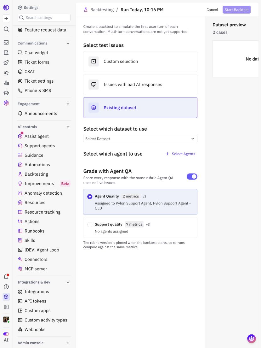Click the Start Backtest button

(236, 10)
